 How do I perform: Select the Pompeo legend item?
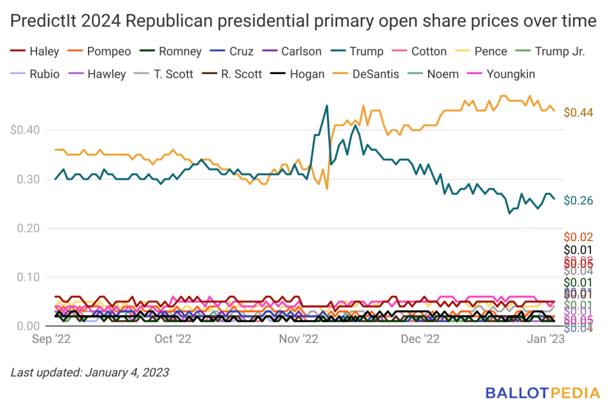(x=99, y=51)
